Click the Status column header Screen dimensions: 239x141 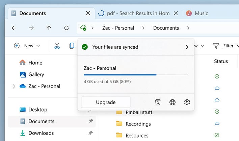point(221,61)
